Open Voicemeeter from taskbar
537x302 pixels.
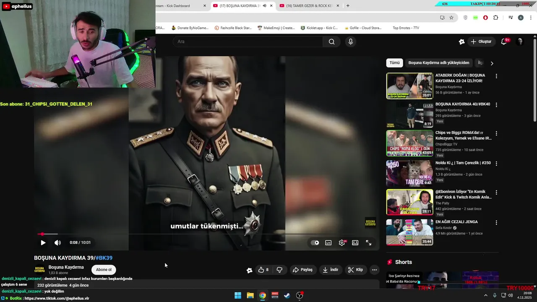[x=275, y=295]
